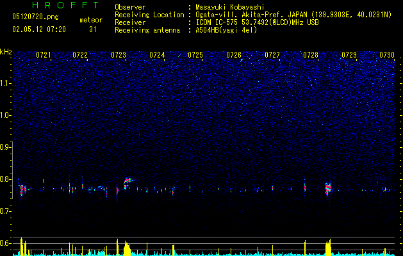Click the curved meteor echo after 0723
This screenshot has width=403, height=256.
(x=127, y=183)
